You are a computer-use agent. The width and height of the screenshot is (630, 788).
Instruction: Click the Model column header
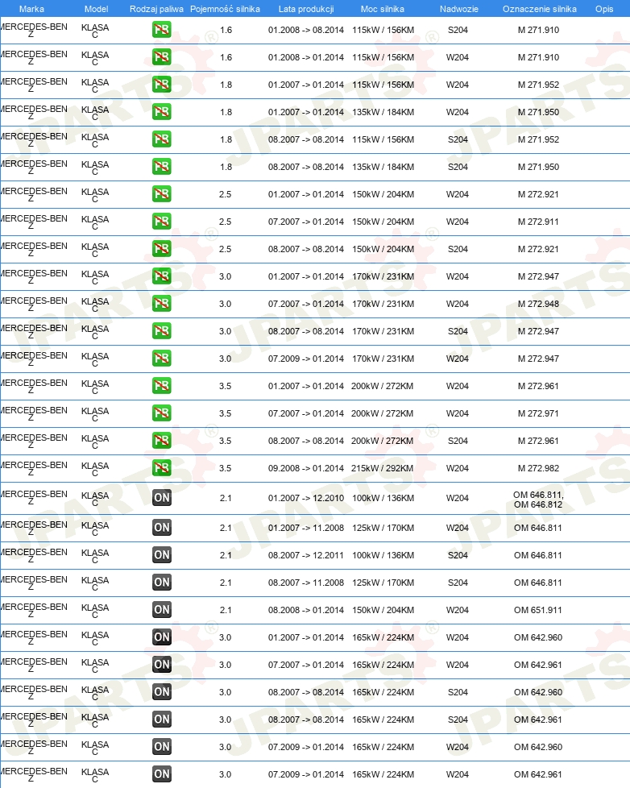(96, 9)
